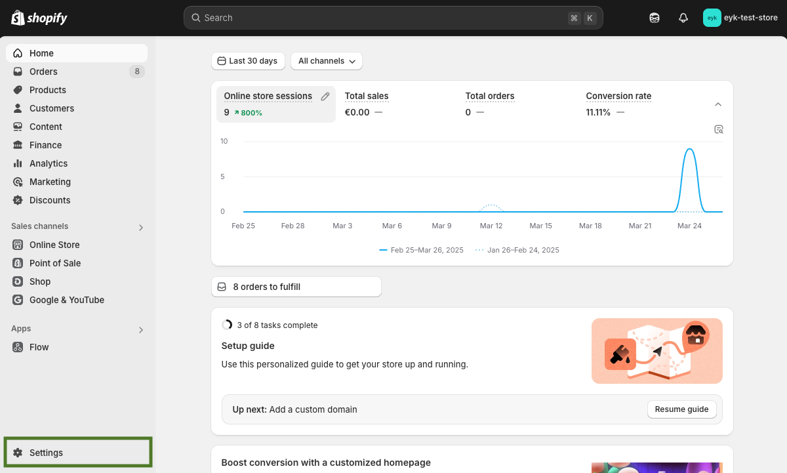Image resolution: width=787 pixels, height=473 pixels.
Task: Click the Resume guide button
Action: pos(681,409)
